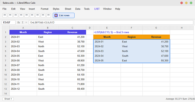Click the Average and Sum status bar readout
This screenshot has height=102, width=195.
point(180,99)
